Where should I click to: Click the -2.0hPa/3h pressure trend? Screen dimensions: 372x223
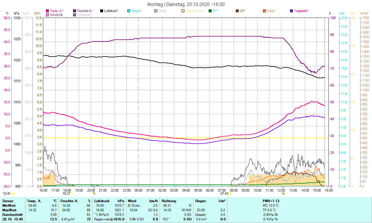click(x=271, y=215)
